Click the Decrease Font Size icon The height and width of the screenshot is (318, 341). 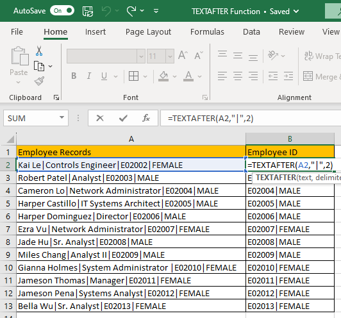click(199, 55)
